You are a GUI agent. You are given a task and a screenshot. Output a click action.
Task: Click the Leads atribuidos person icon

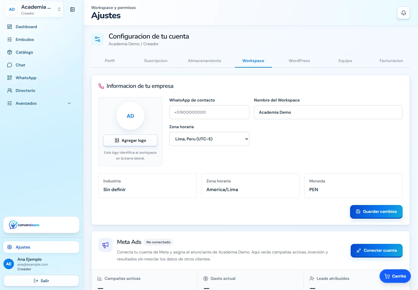(x=312, y=278)
